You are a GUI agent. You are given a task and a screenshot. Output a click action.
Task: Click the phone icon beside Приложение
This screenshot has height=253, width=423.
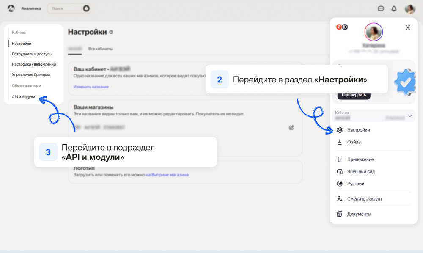tap(340, 159)
